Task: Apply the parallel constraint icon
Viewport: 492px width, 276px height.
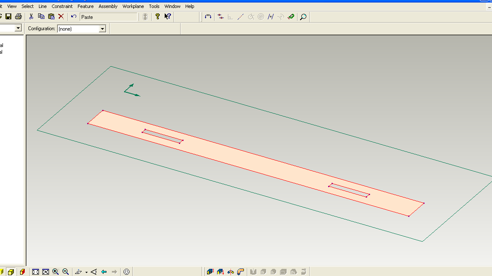Action: click(x=270, y=17)
